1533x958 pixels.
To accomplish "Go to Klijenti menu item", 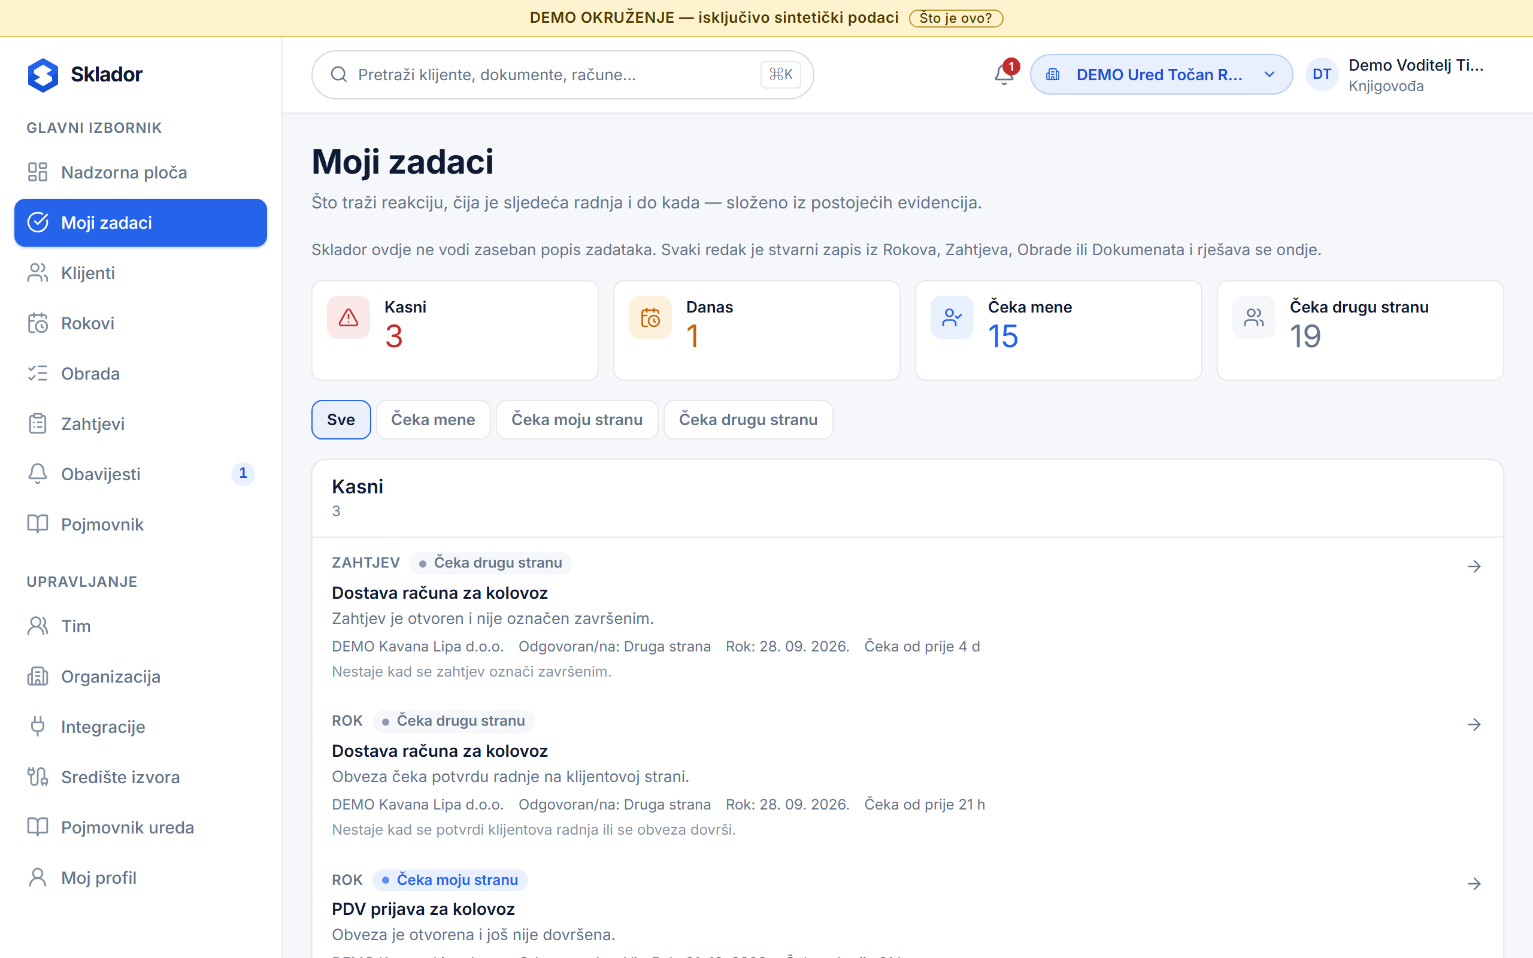I will tap(141, 272).
